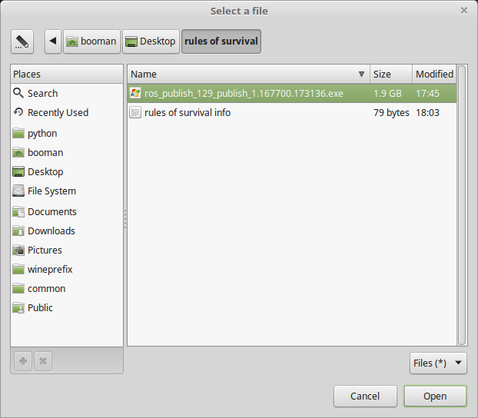
Task: Click the common folder icon
Action: coord(18,288)
